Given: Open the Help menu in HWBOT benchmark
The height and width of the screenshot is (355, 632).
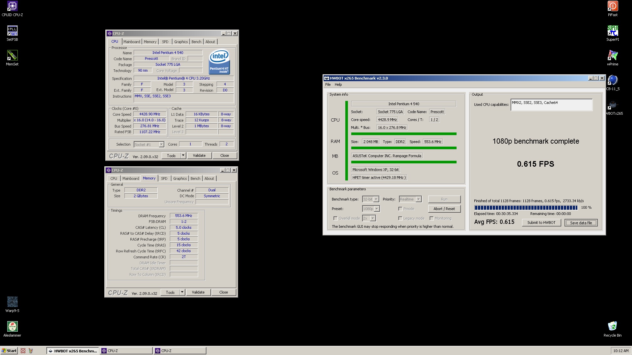Looking at the screenshot, I should 338,84.
